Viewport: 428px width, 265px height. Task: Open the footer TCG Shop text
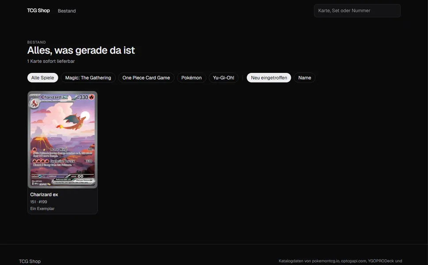point(30,261)
